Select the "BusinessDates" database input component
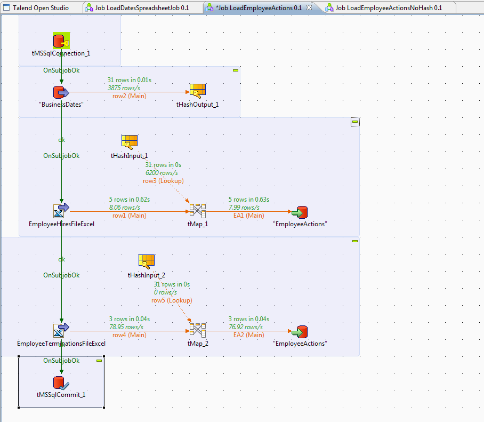 point(60,92)
